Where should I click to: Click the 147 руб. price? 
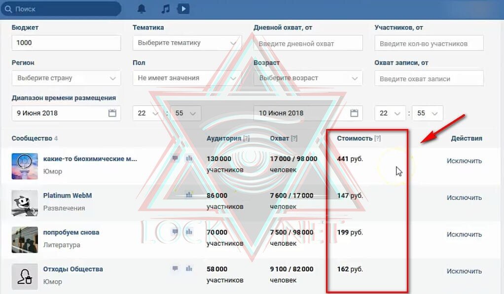(x=350, y=195)
